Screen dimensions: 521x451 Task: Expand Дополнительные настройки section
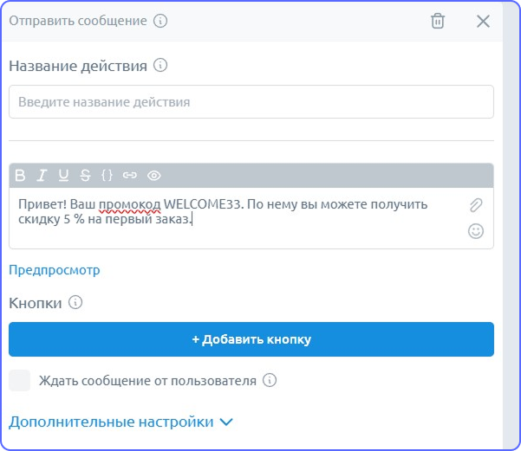click(121, 422)
